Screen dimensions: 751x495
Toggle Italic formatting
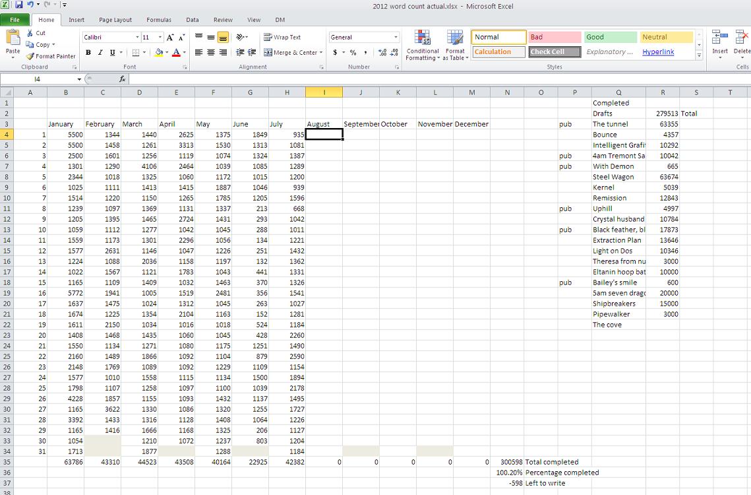[x=100, y=52]
